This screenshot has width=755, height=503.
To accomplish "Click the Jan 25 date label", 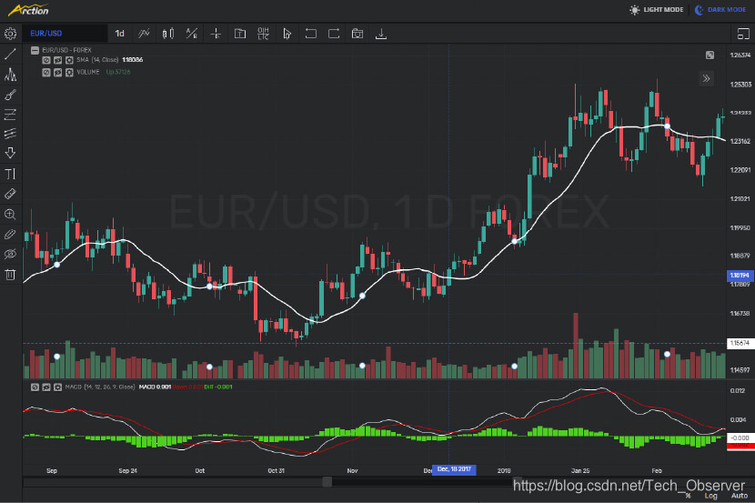I will pos(580,471).
